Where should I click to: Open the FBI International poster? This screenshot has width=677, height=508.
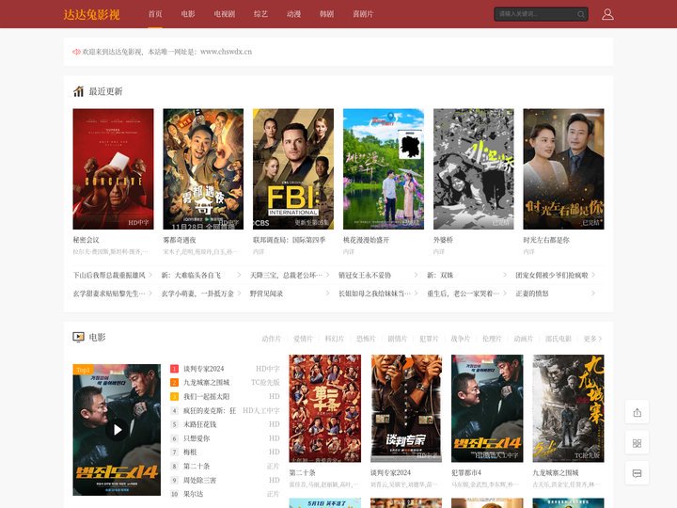(x=293, y=169)
